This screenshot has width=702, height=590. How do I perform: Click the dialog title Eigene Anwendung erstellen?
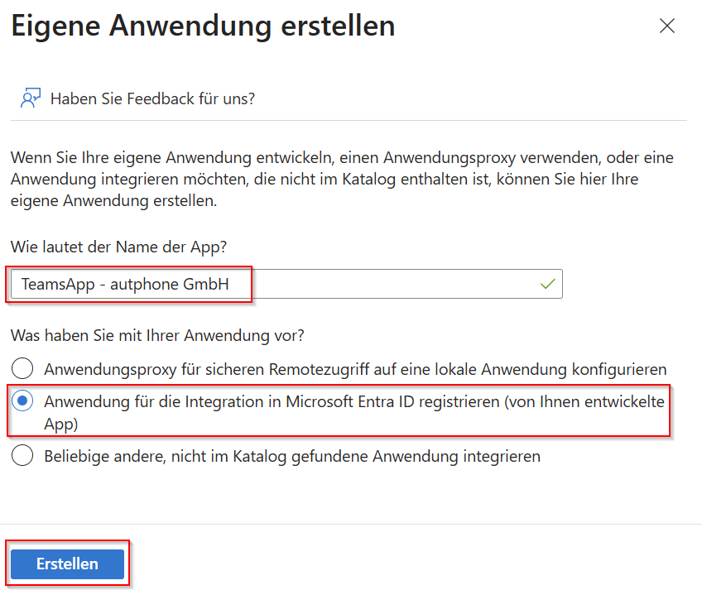point(202,26)
